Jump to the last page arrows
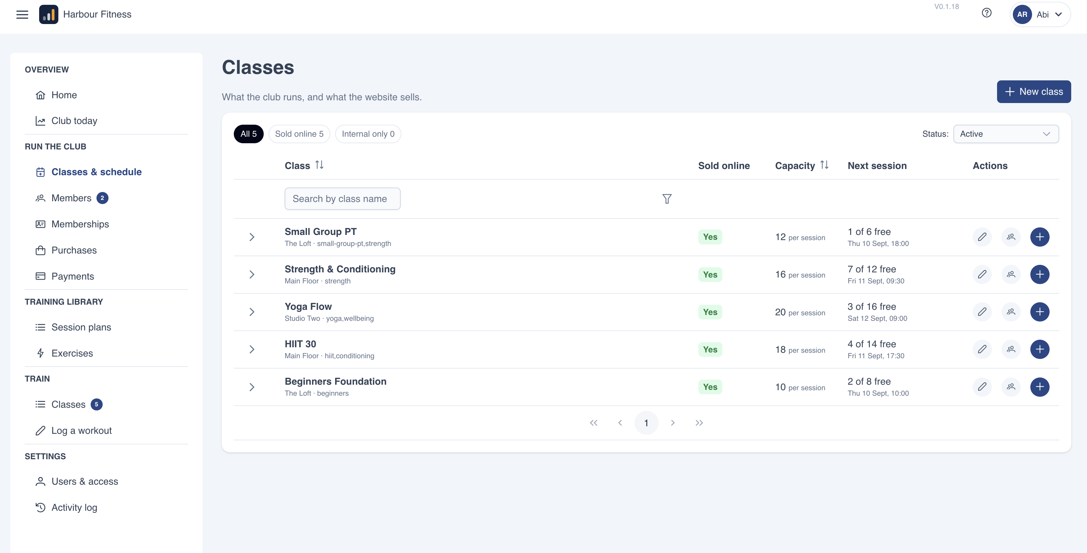 [699, 422]
